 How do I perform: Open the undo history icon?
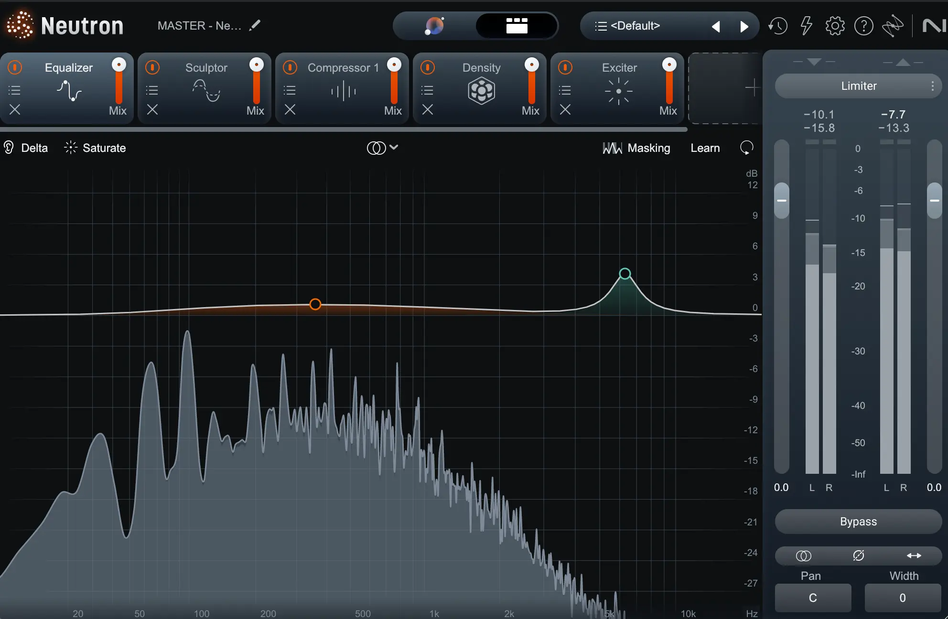pos(778,26)
